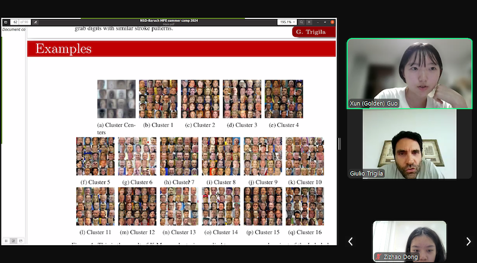
Task: Click the '(g) Cluster 6' caption
Action: [137, 182]
